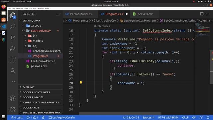213x120 pixels.
Task: Open the Extensions view
Action: 13,60
